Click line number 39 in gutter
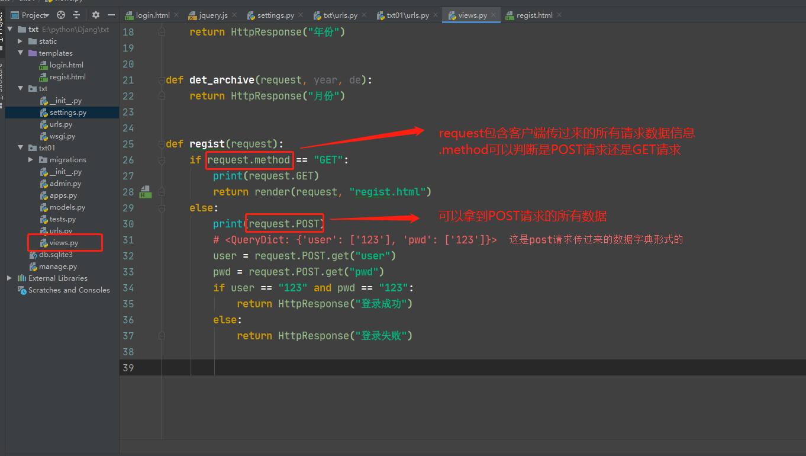Screen dimensions: 806x456 (x=128, y=368)
